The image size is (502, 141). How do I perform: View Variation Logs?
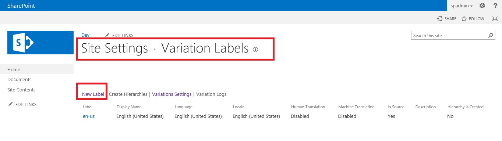click(211, 94)
